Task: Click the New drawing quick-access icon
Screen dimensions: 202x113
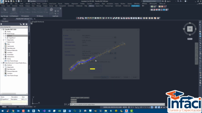Action: [x=6, y=1]
